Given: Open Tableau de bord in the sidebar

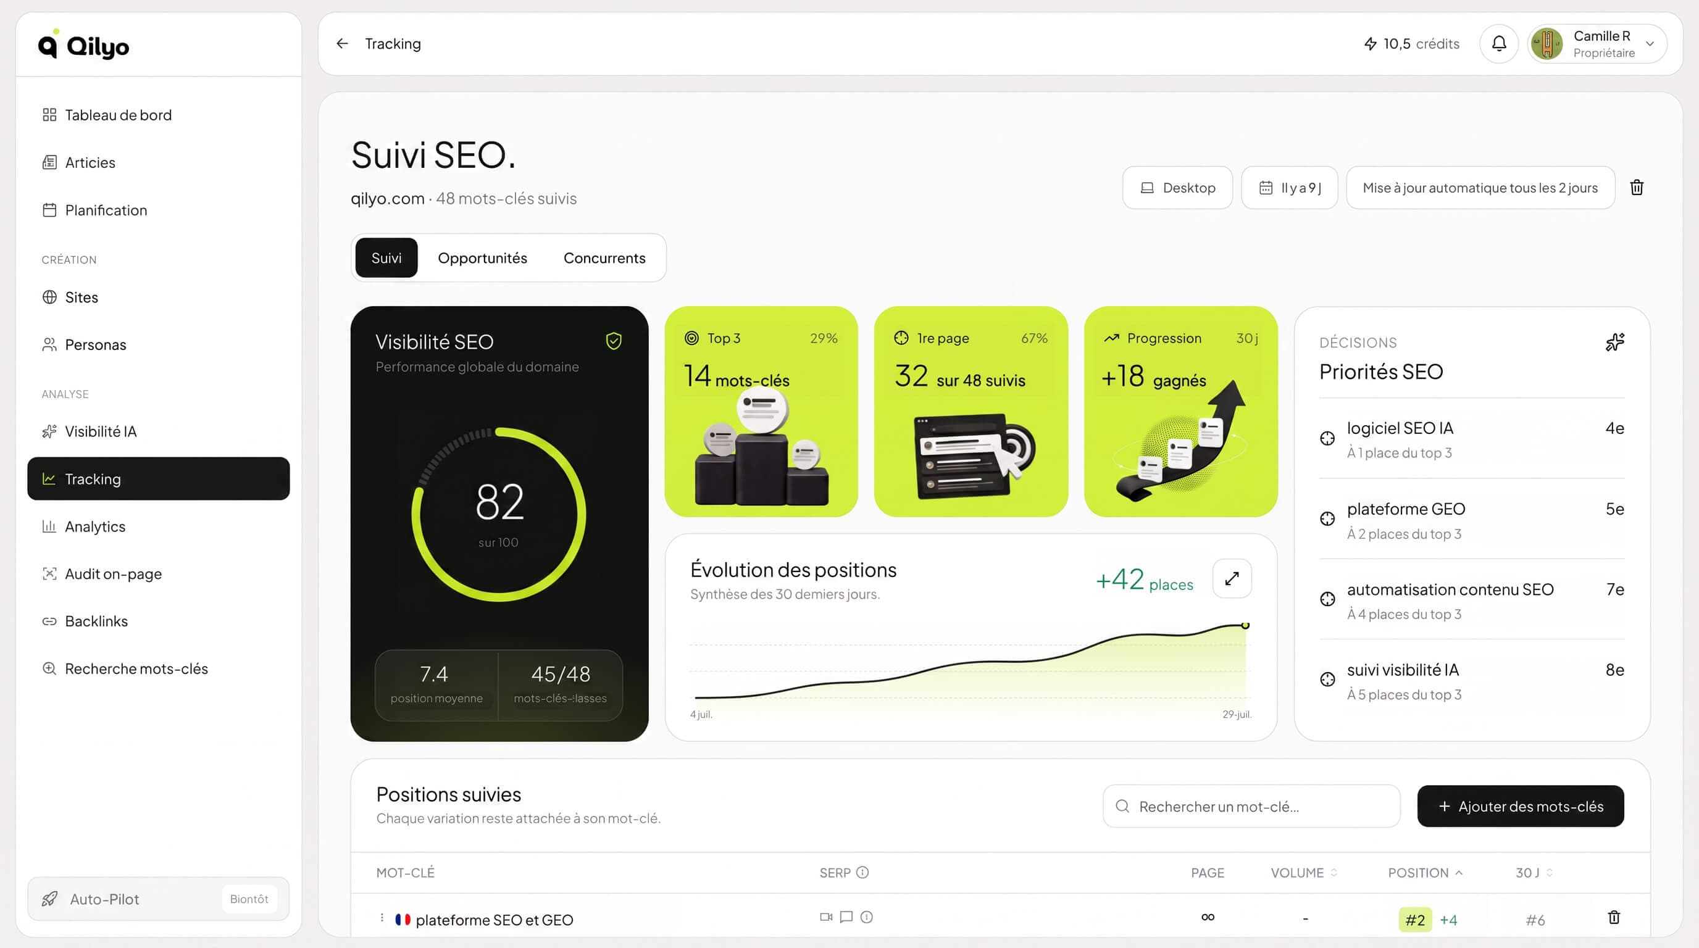Looking at the screenshot, I should [158, 115].
